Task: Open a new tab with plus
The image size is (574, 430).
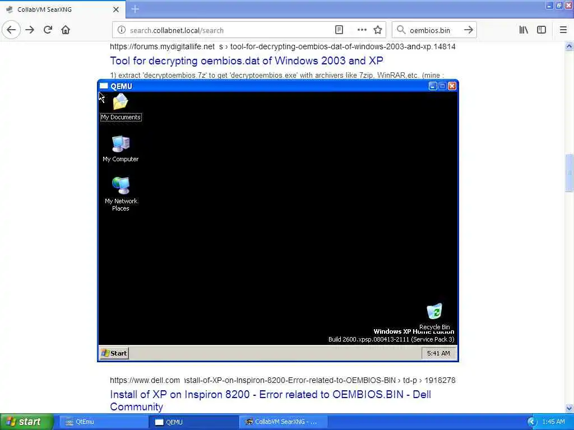Action: (135, 9)
